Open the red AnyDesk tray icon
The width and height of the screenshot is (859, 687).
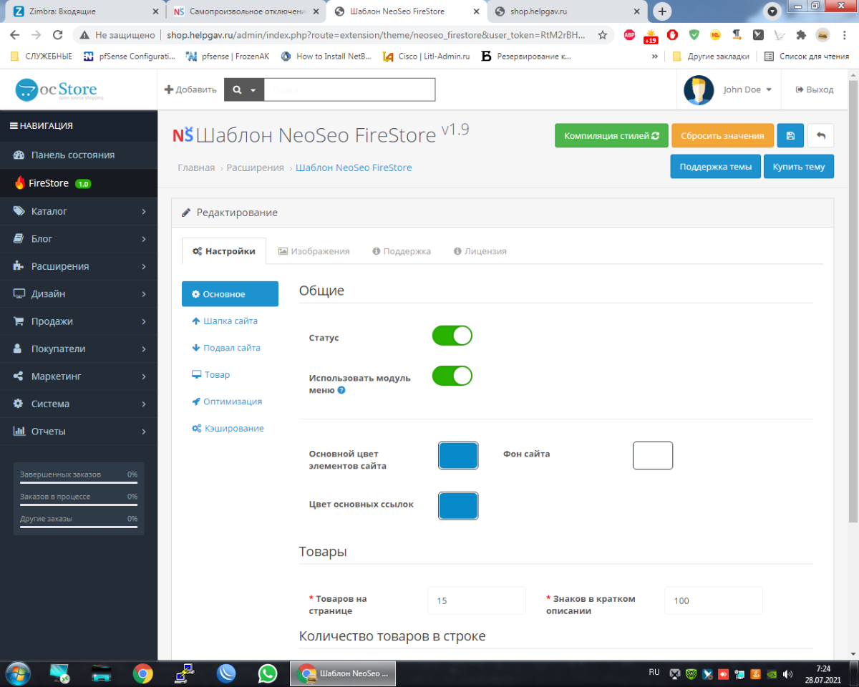(723, 673)
